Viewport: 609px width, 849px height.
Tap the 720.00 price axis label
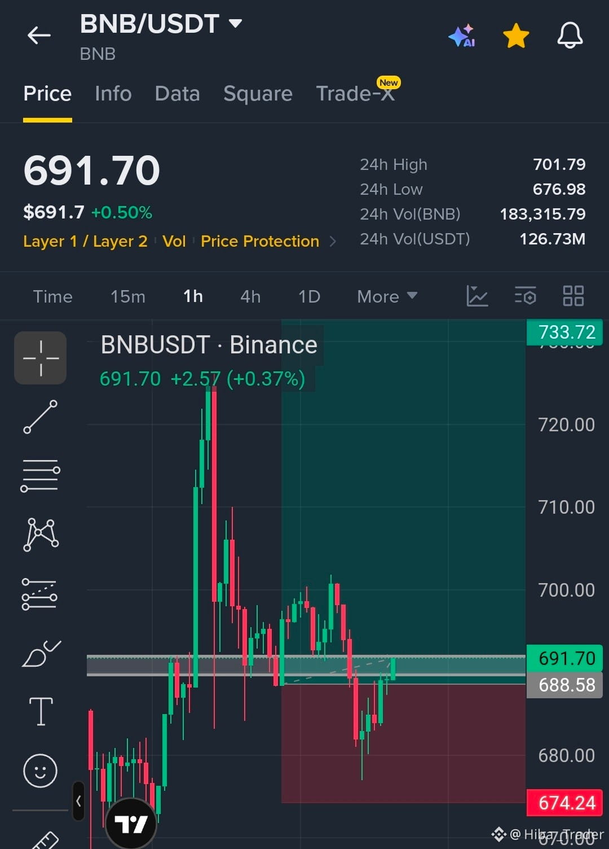(x=566, y=424)
